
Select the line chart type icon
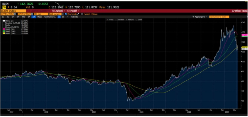[59, 17]
